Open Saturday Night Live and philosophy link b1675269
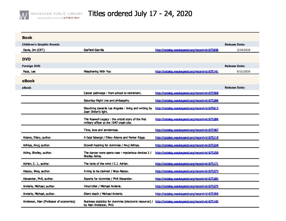Screen dimensions: 286x221 [x=187, y=101]
